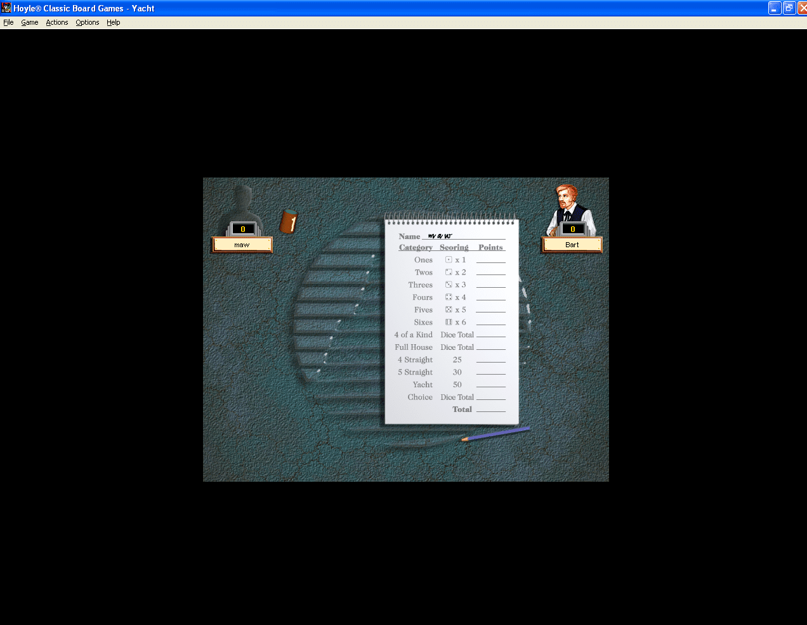
Task: Open the Game menu
Action: [29, 22]
